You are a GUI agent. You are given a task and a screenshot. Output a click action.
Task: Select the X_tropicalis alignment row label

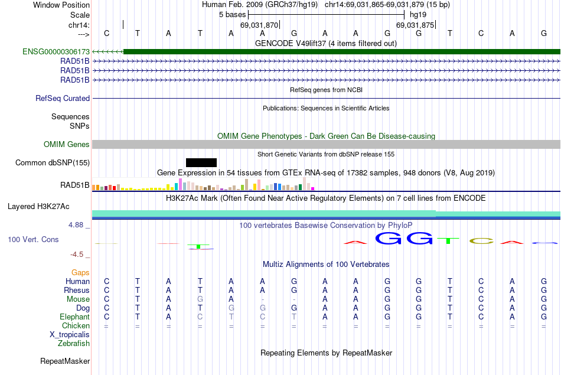(70, 335)
